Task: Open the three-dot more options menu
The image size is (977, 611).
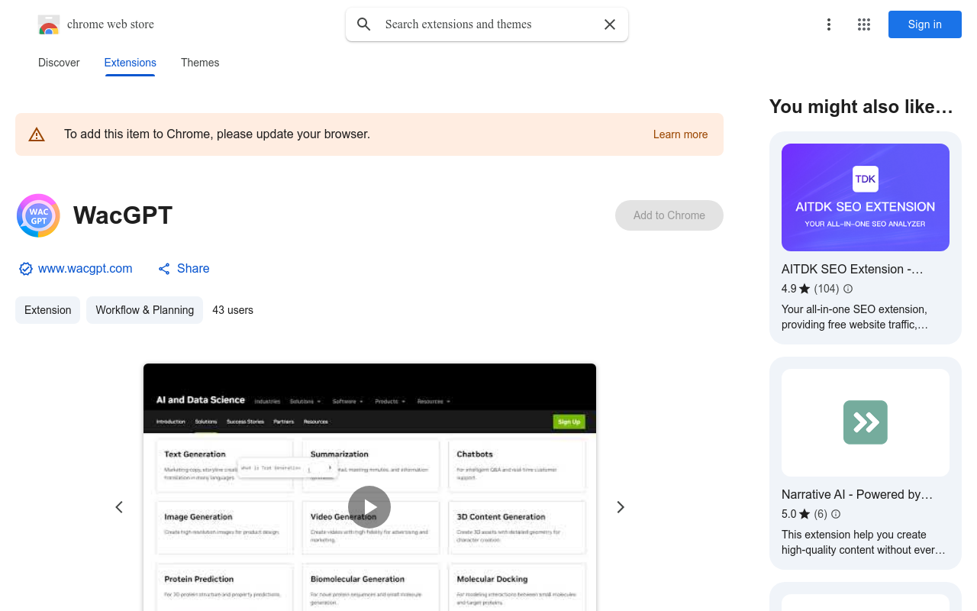Action: (829, 24)
